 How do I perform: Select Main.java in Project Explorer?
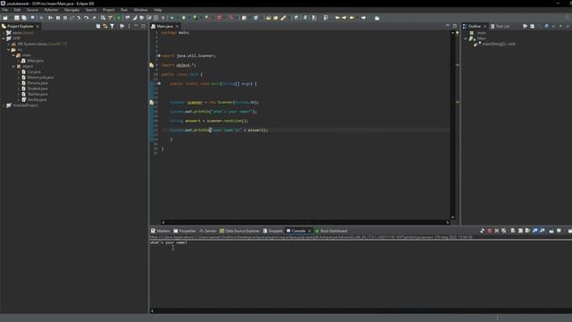click(36, 61)
